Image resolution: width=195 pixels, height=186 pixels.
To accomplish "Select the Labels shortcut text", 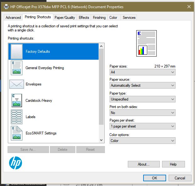I will 30,117.
